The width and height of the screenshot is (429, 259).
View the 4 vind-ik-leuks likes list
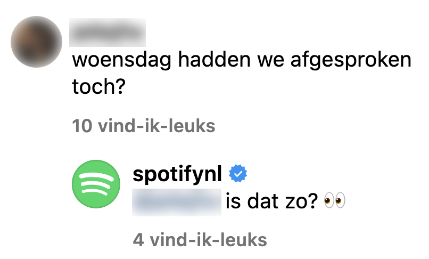click(x=200, y=240)
